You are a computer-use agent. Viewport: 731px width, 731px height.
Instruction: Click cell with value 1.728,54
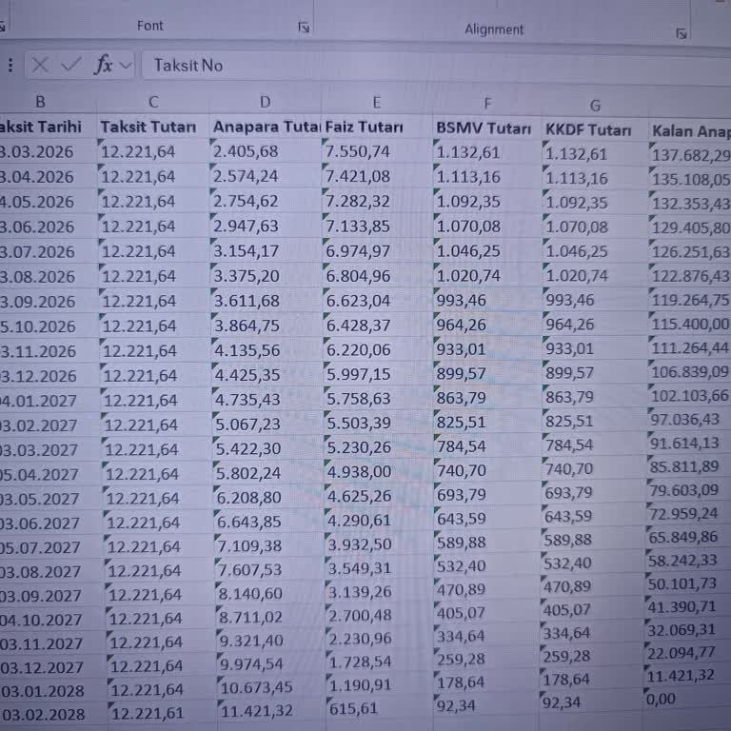(x=381, y=662)
